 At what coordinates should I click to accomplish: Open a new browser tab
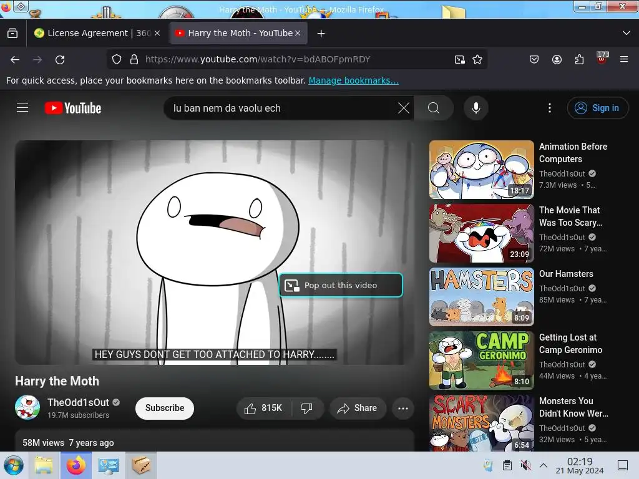click(x=321, y=34)
